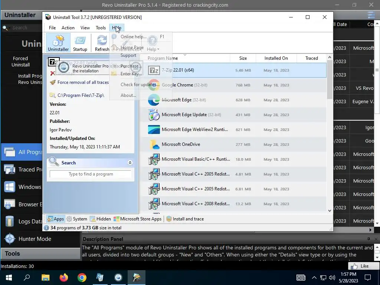Click program list scroll-down arrow
Viewport: 380px width, 285px height.
click(x=330, y=211)
